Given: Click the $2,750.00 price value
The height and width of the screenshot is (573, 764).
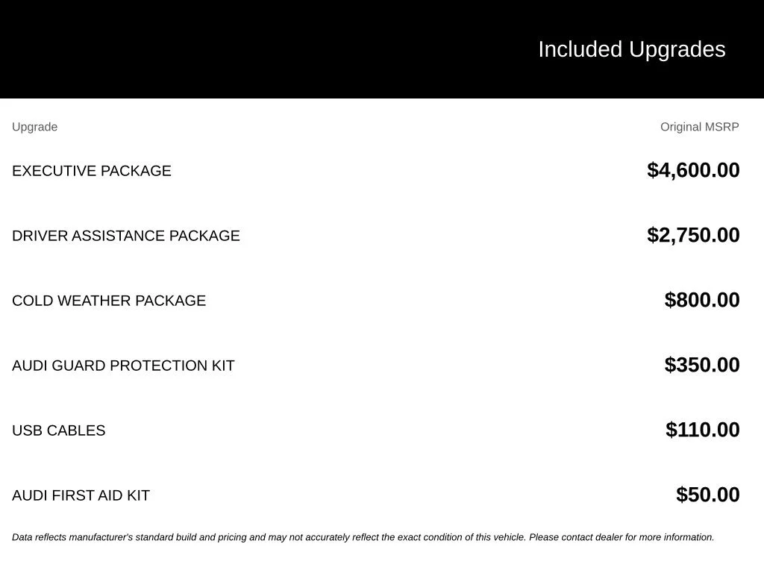Looking at the screenshot, I should 693,235.
